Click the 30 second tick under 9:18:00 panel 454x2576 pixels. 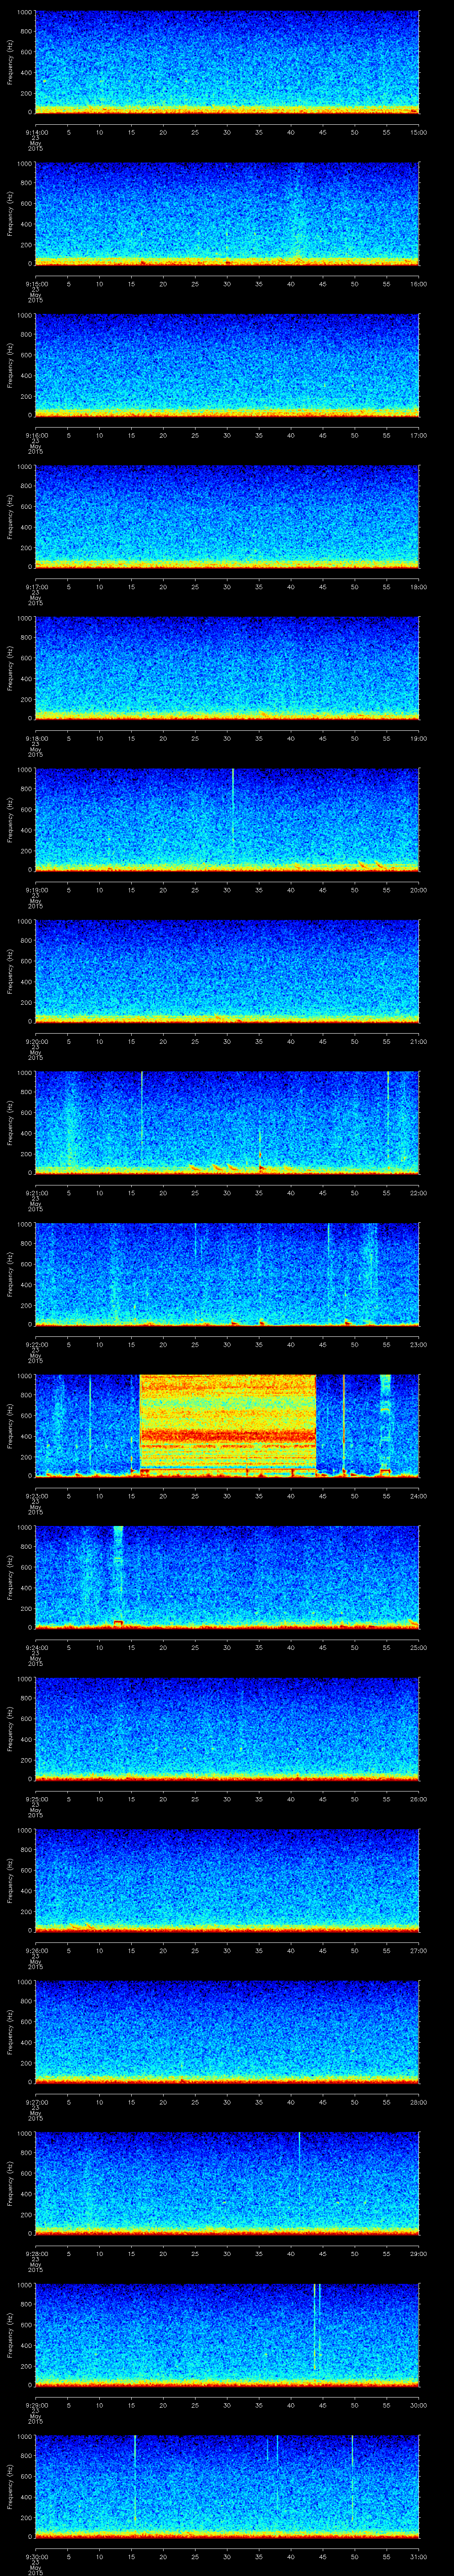[227, 738]
